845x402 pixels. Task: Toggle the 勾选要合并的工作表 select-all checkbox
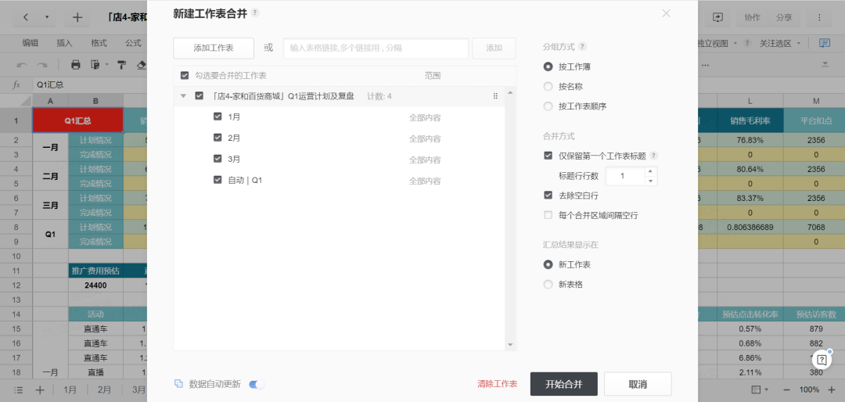(x=185, y=75)
